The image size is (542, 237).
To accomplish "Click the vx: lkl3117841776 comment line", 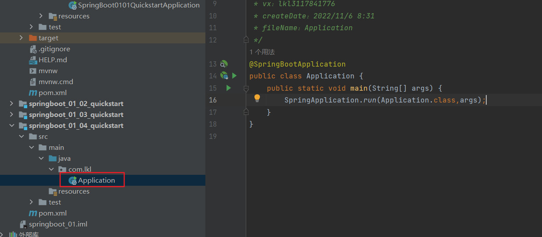I will pos(294,4).
